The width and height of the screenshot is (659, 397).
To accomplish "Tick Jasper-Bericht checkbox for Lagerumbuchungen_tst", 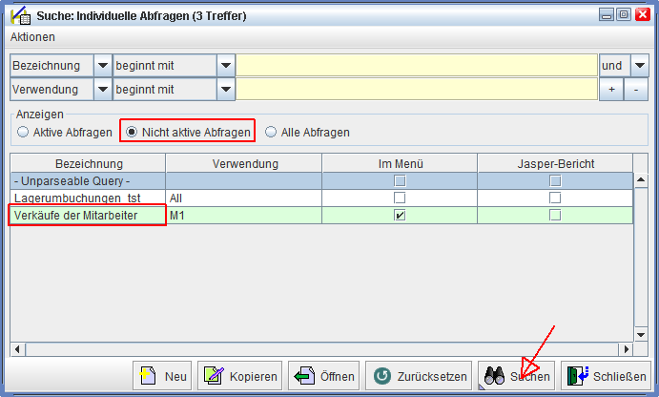I will [555, 198].
